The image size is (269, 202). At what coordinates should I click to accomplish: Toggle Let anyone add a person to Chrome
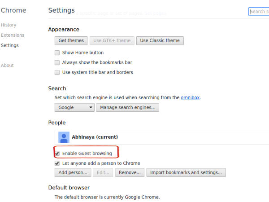[57, 163]
